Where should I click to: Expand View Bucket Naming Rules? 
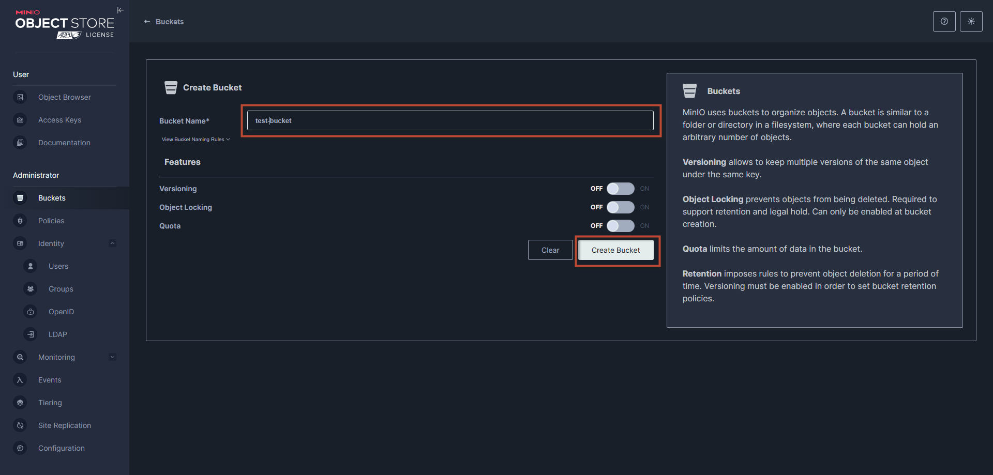point(195,140)
